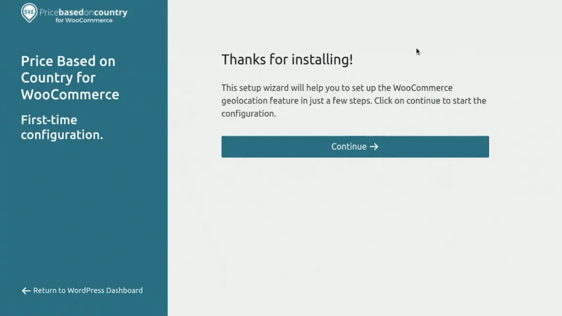Click the Price Based on Country logo
Image resolution: width=562 pixels, height=316 pixels.
coord(74,13)
